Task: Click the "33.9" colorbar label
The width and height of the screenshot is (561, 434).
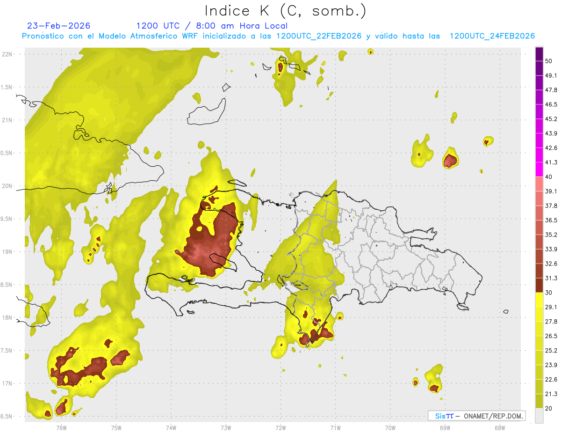Action: point(551,249)
